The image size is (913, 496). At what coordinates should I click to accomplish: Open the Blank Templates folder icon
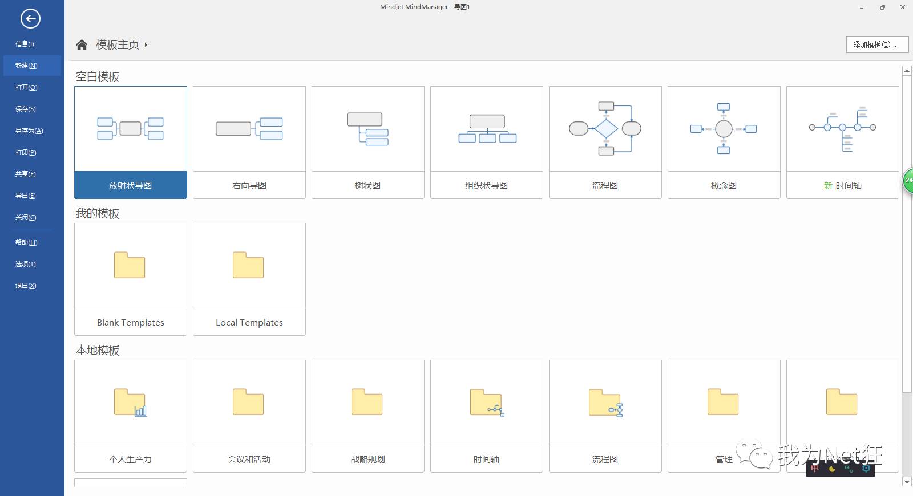130,265
